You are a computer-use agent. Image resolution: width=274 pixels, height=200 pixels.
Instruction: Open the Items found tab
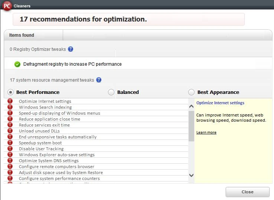33,35
